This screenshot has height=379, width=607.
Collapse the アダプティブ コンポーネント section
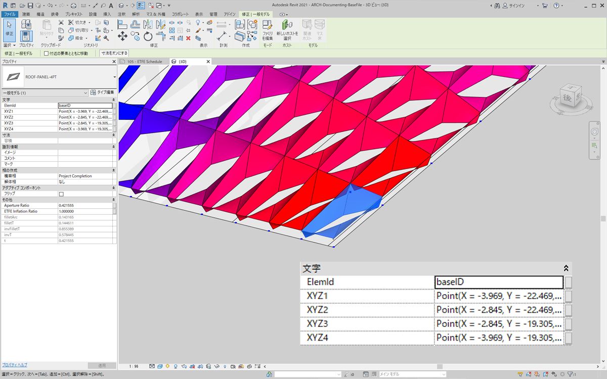click(113, 188)
